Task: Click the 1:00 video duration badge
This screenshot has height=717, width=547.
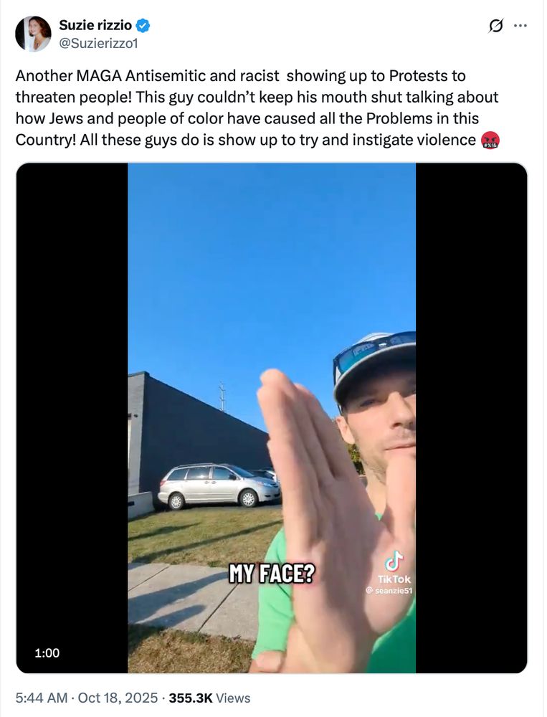Action: [47, 652]
